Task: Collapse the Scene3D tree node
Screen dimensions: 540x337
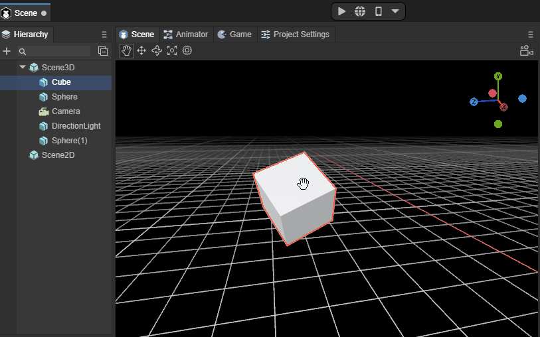Action: pyautogui.click(x=23, y=68)
